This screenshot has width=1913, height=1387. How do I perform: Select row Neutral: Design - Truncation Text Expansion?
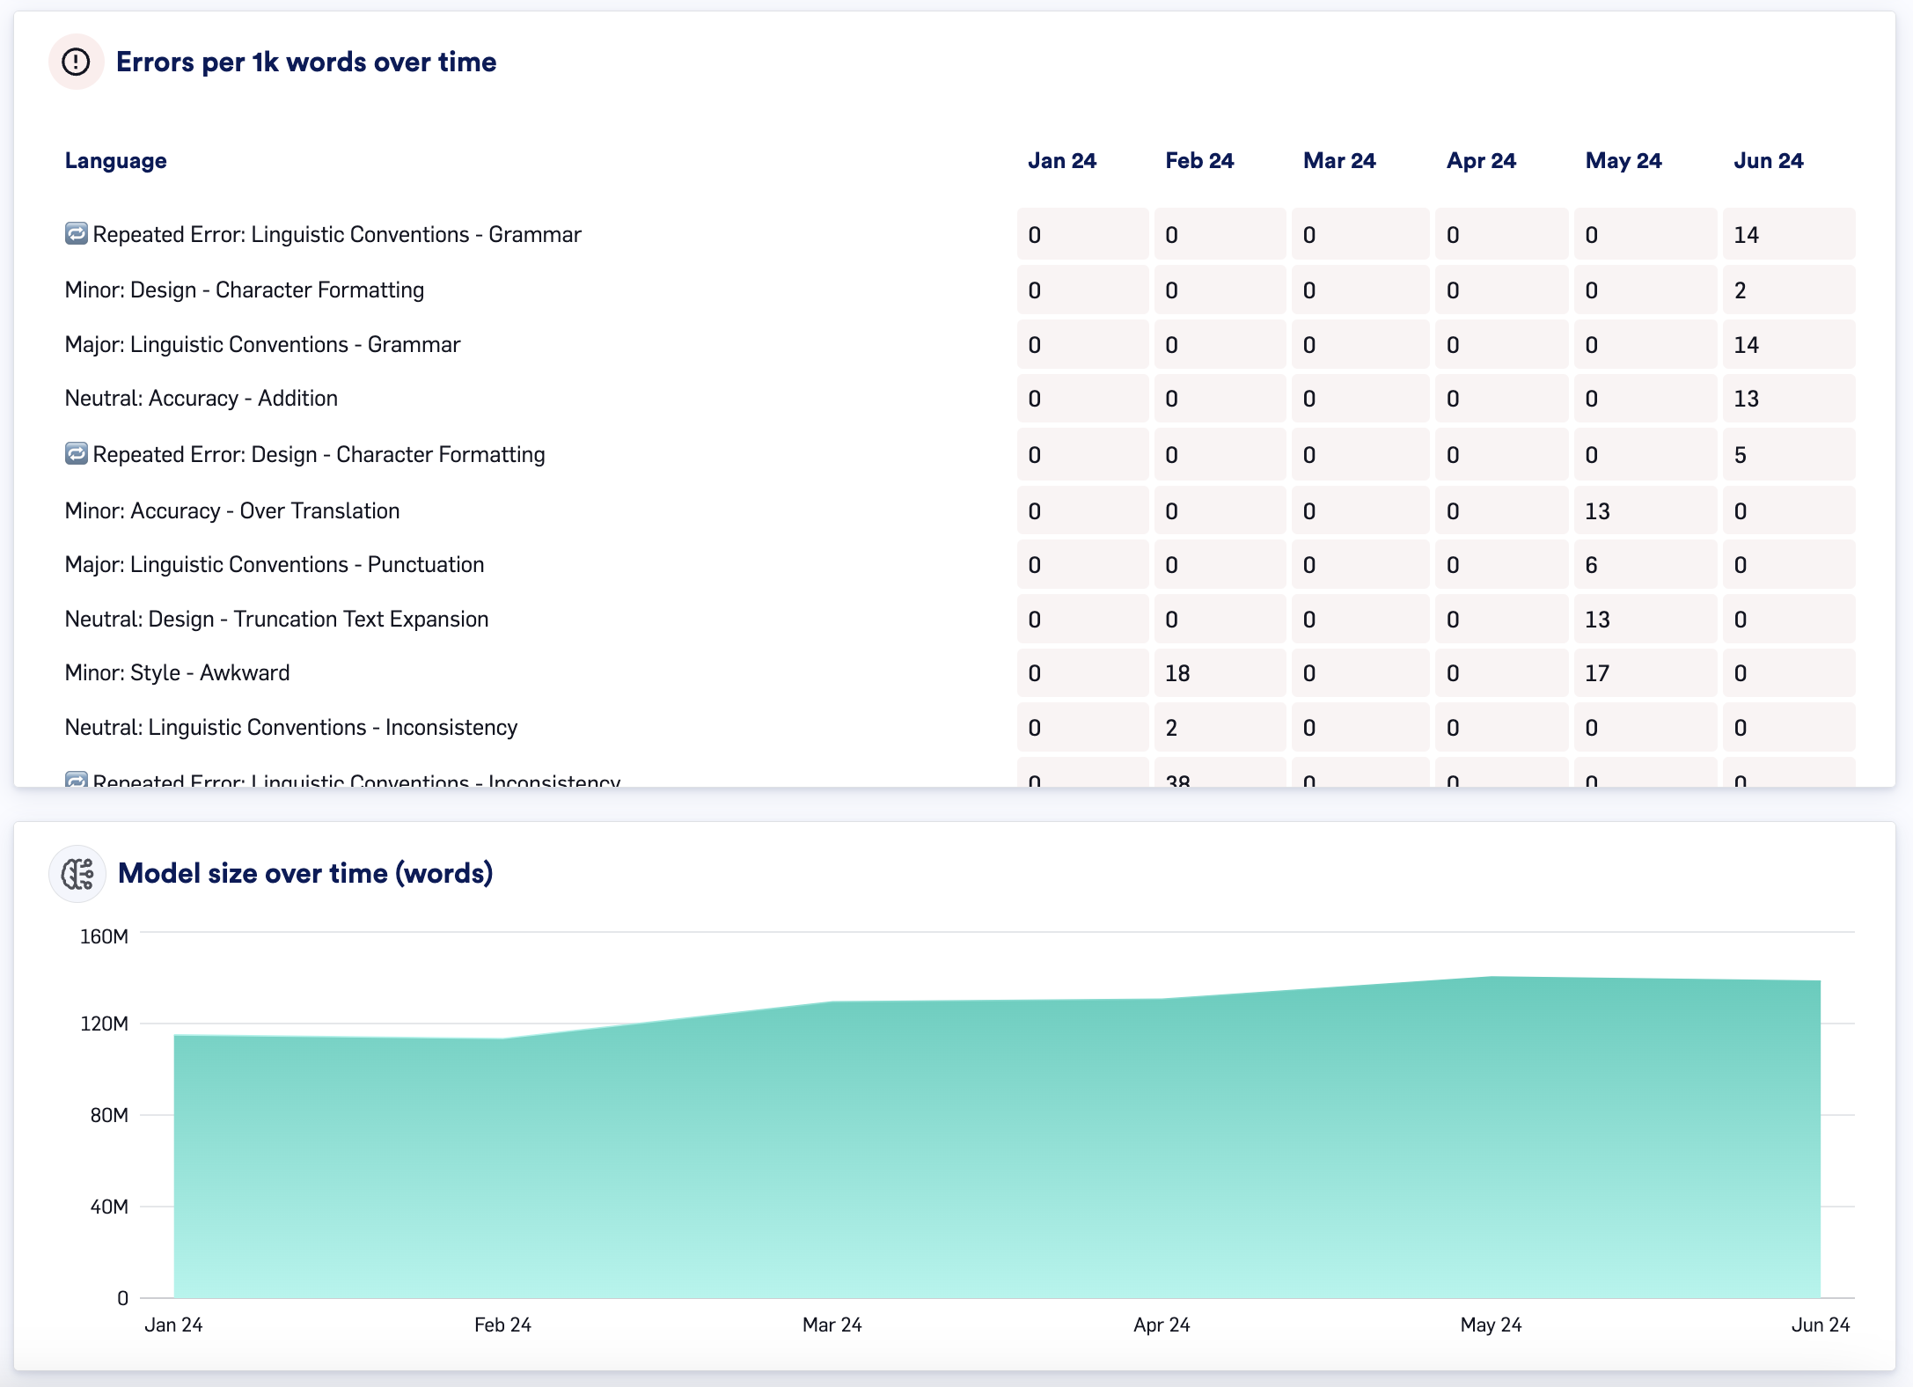click(x=959, y=619)
